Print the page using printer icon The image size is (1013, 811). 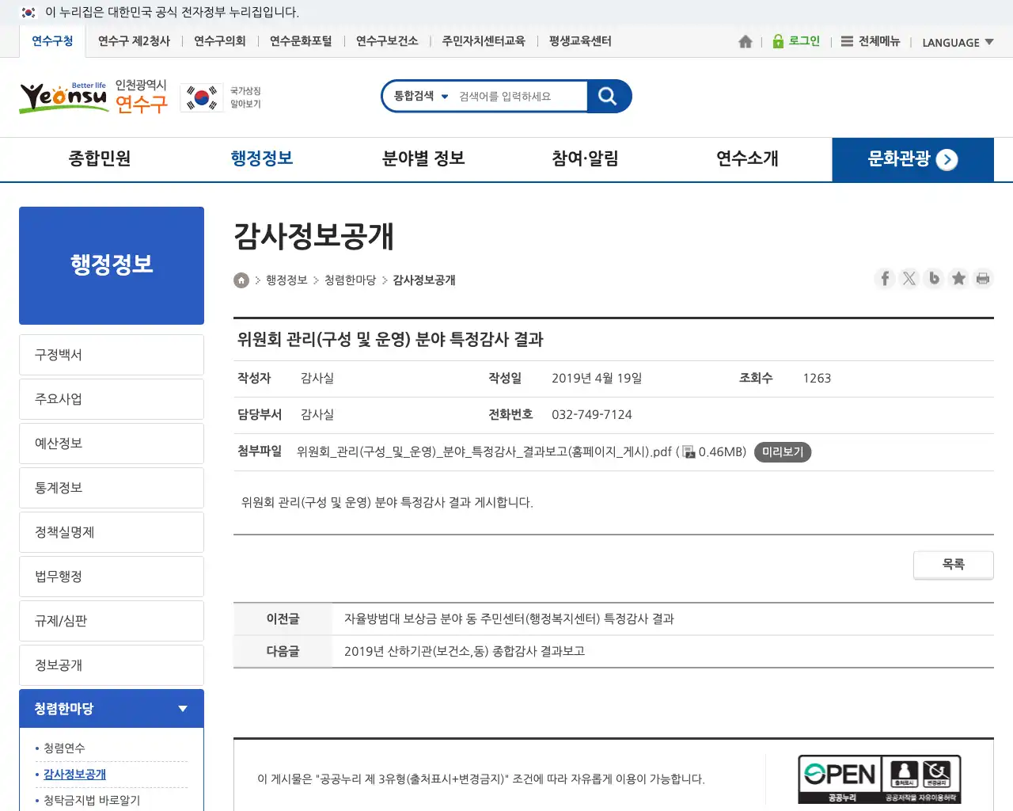(x=983, y=278)
